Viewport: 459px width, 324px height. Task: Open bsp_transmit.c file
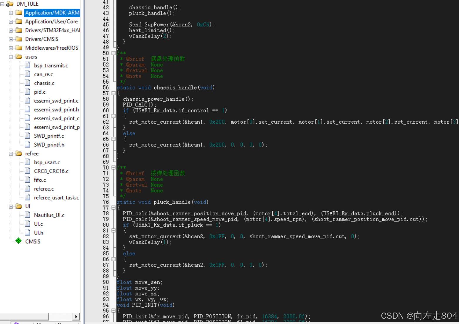click(51, 66)
